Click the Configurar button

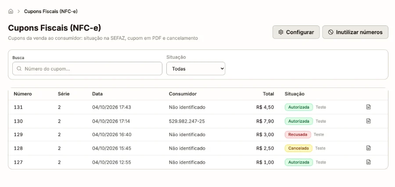coord(296,32)
